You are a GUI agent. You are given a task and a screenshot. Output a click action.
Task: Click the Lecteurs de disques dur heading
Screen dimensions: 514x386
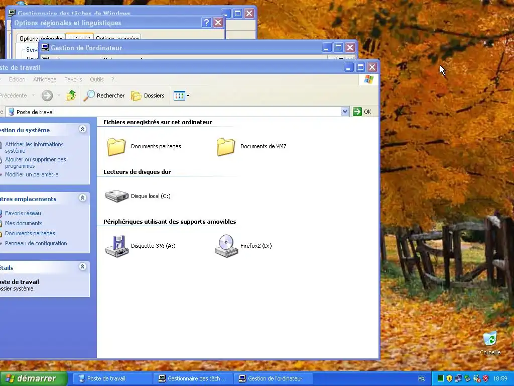click(137, 172)
